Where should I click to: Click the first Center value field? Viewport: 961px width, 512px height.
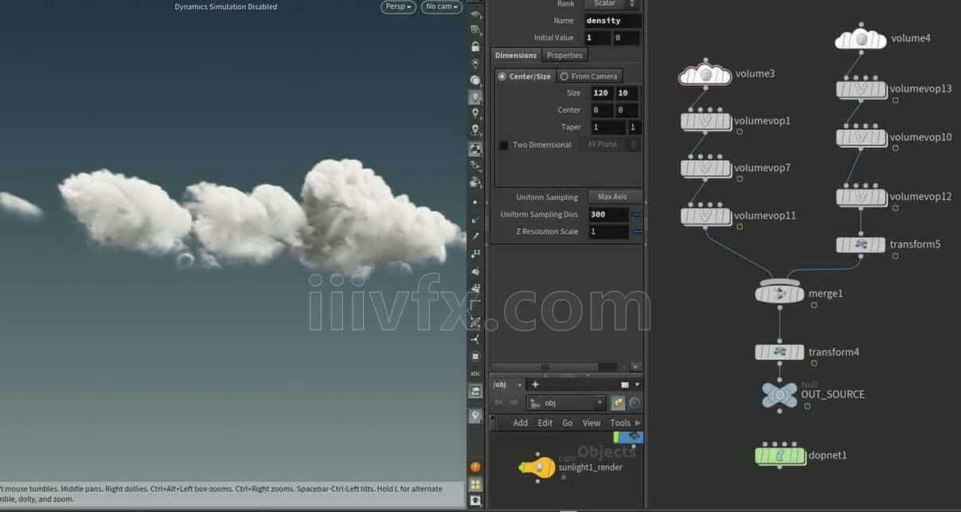coord(602,110)
